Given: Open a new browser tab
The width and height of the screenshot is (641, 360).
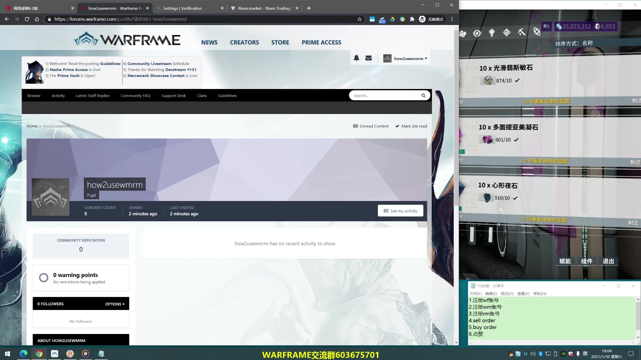Looking at the screenshot, I should [309, 8].
